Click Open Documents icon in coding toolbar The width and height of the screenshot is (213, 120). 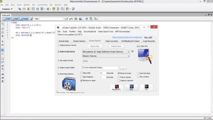click(3, 24)
